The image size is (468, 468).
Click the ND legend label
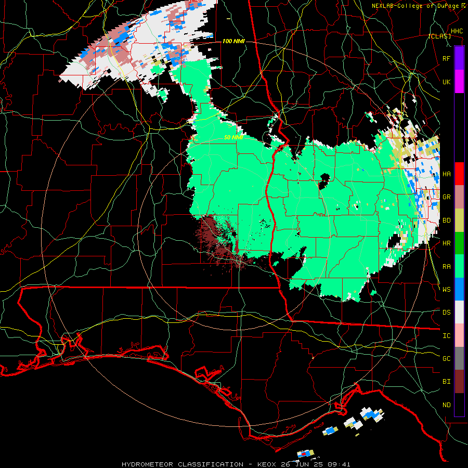pyautogui.click(x=446, y=405)
